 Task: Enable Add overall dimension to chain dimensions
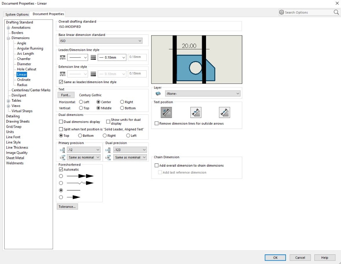click(x=156, y=166)
